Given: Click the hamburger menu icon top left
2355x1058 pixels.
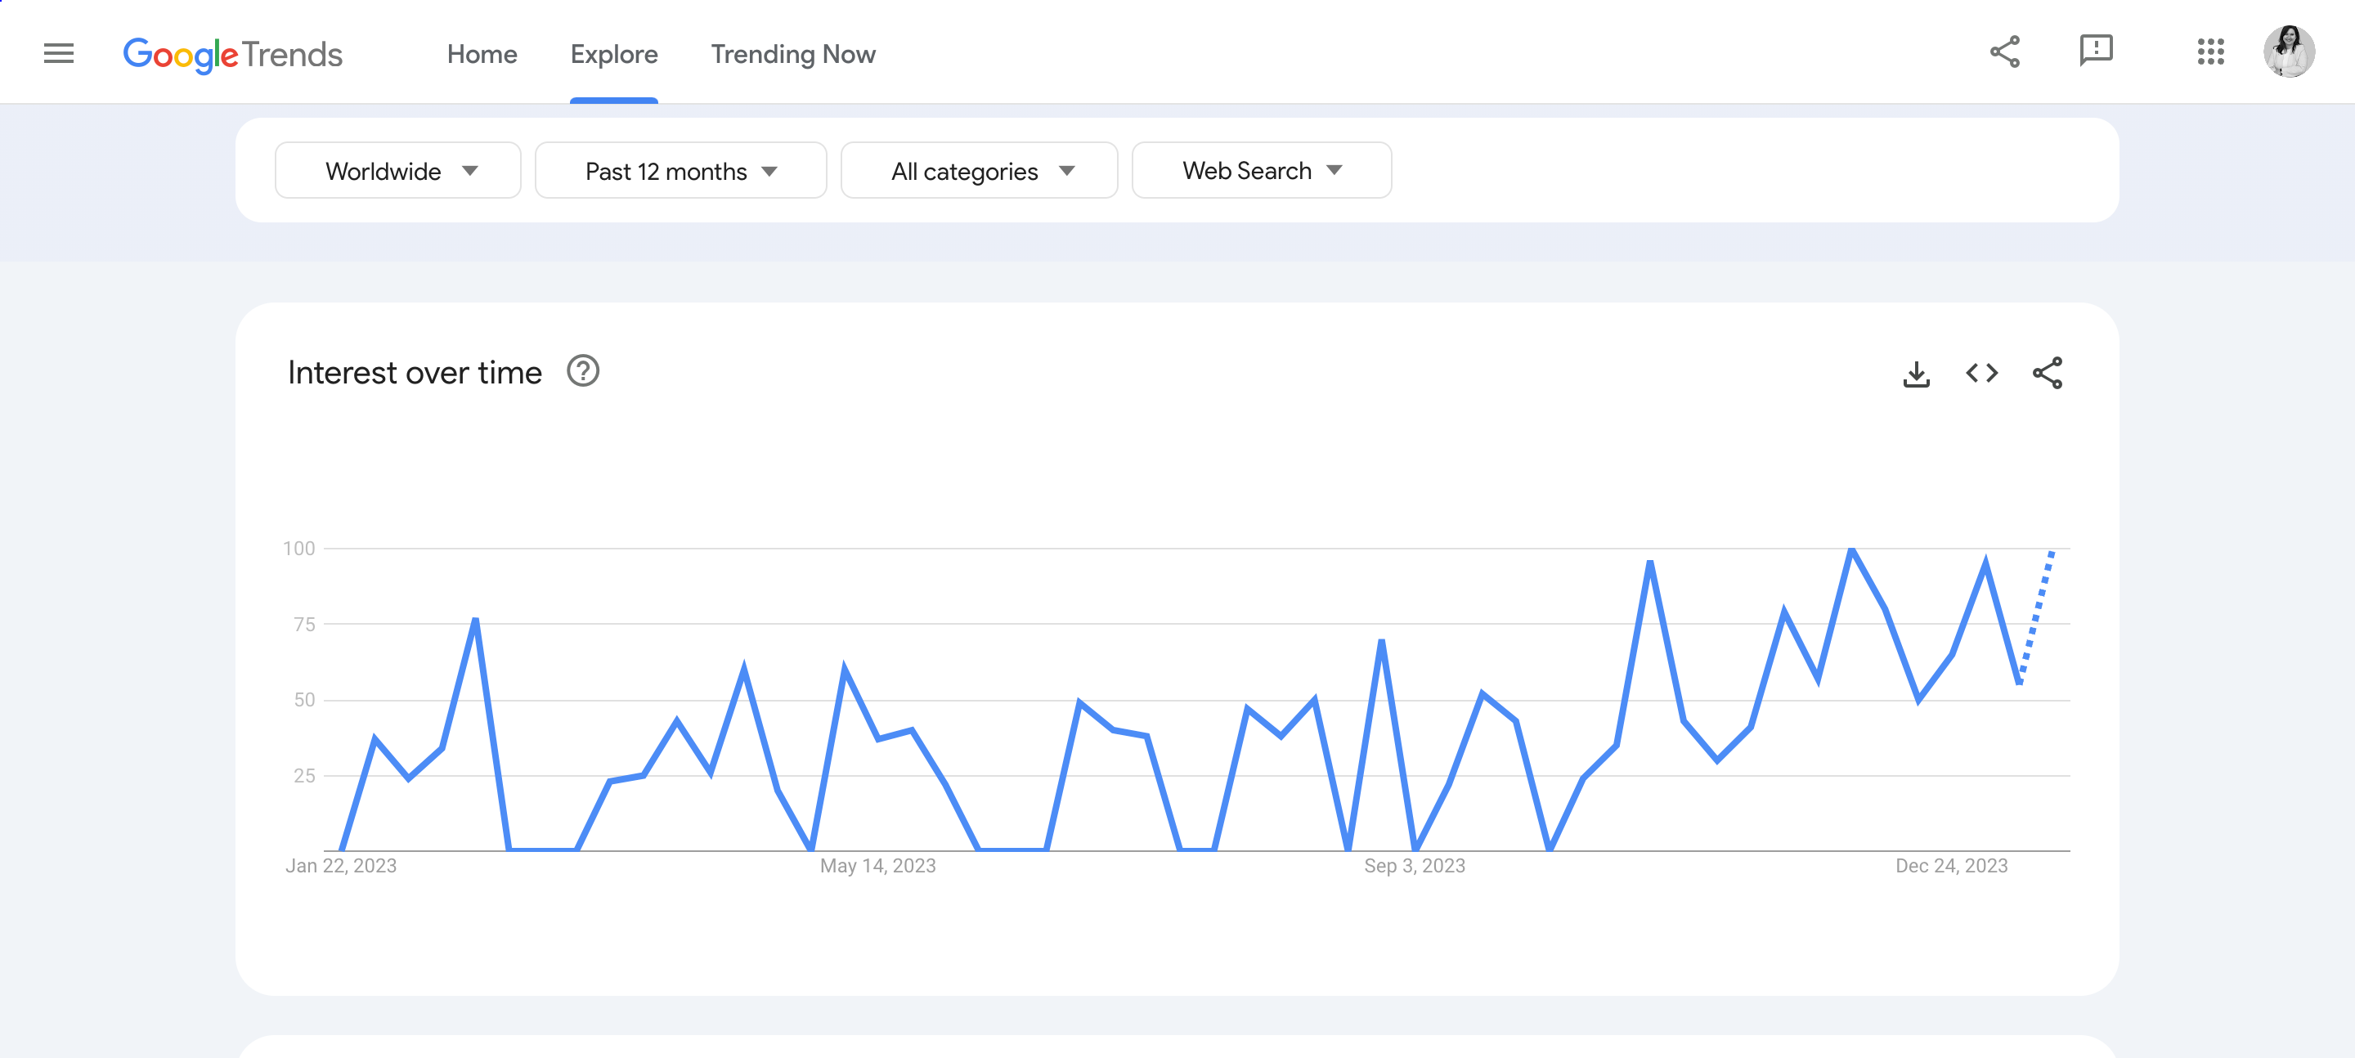Looking at the screenshot, I should tap(57, 52).
